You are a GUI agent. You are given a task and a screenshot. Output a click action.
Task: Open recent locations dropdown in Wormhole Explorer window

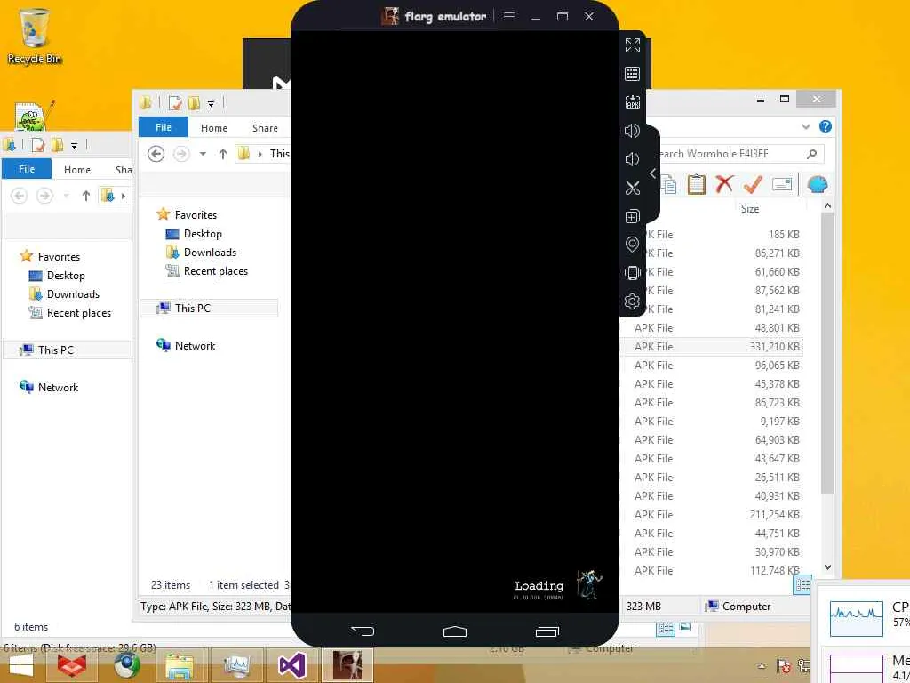[203, 154]
